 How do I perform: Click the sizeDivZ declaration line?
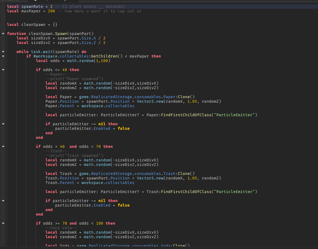click(61, 43)
